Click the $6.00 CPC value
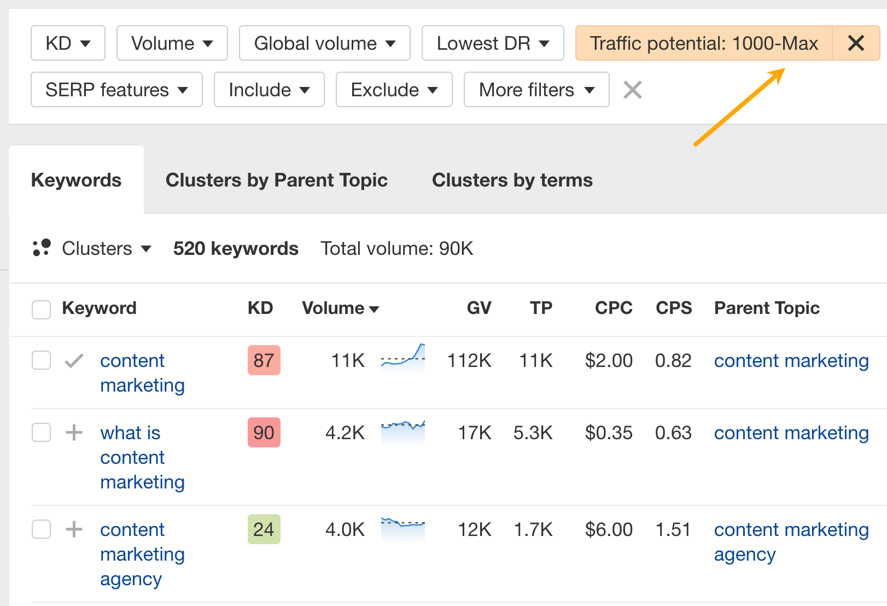Viewport: 887px width, 606px height. tap(609, 529)
